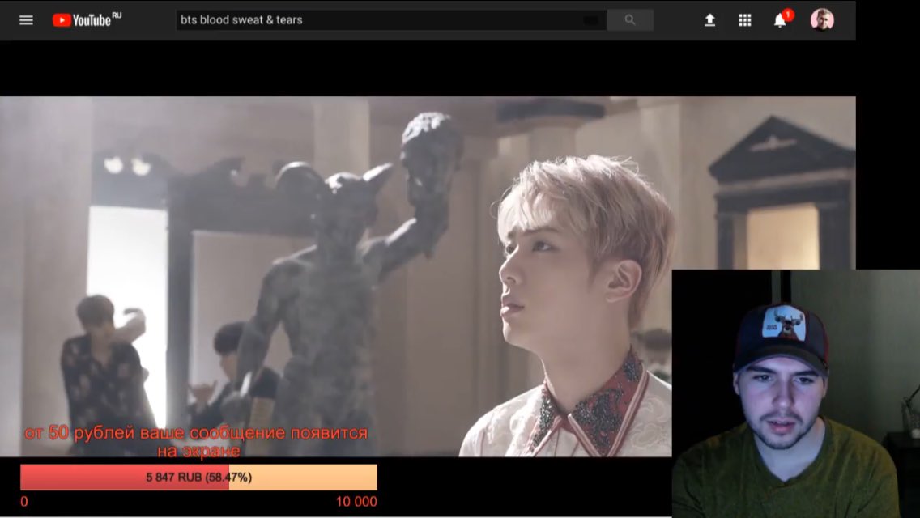Screen dimensions: 920x518
Task: Go to the YouTube home logo
Action: point(87,19)
